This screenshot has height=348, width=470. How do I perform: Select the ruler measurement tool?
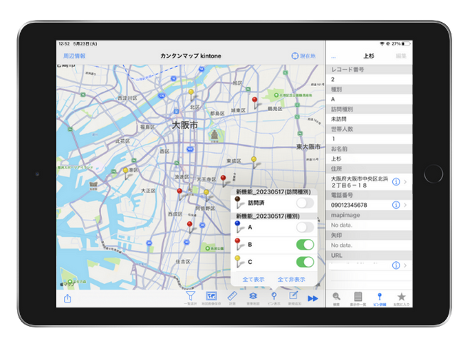[232, 296]
